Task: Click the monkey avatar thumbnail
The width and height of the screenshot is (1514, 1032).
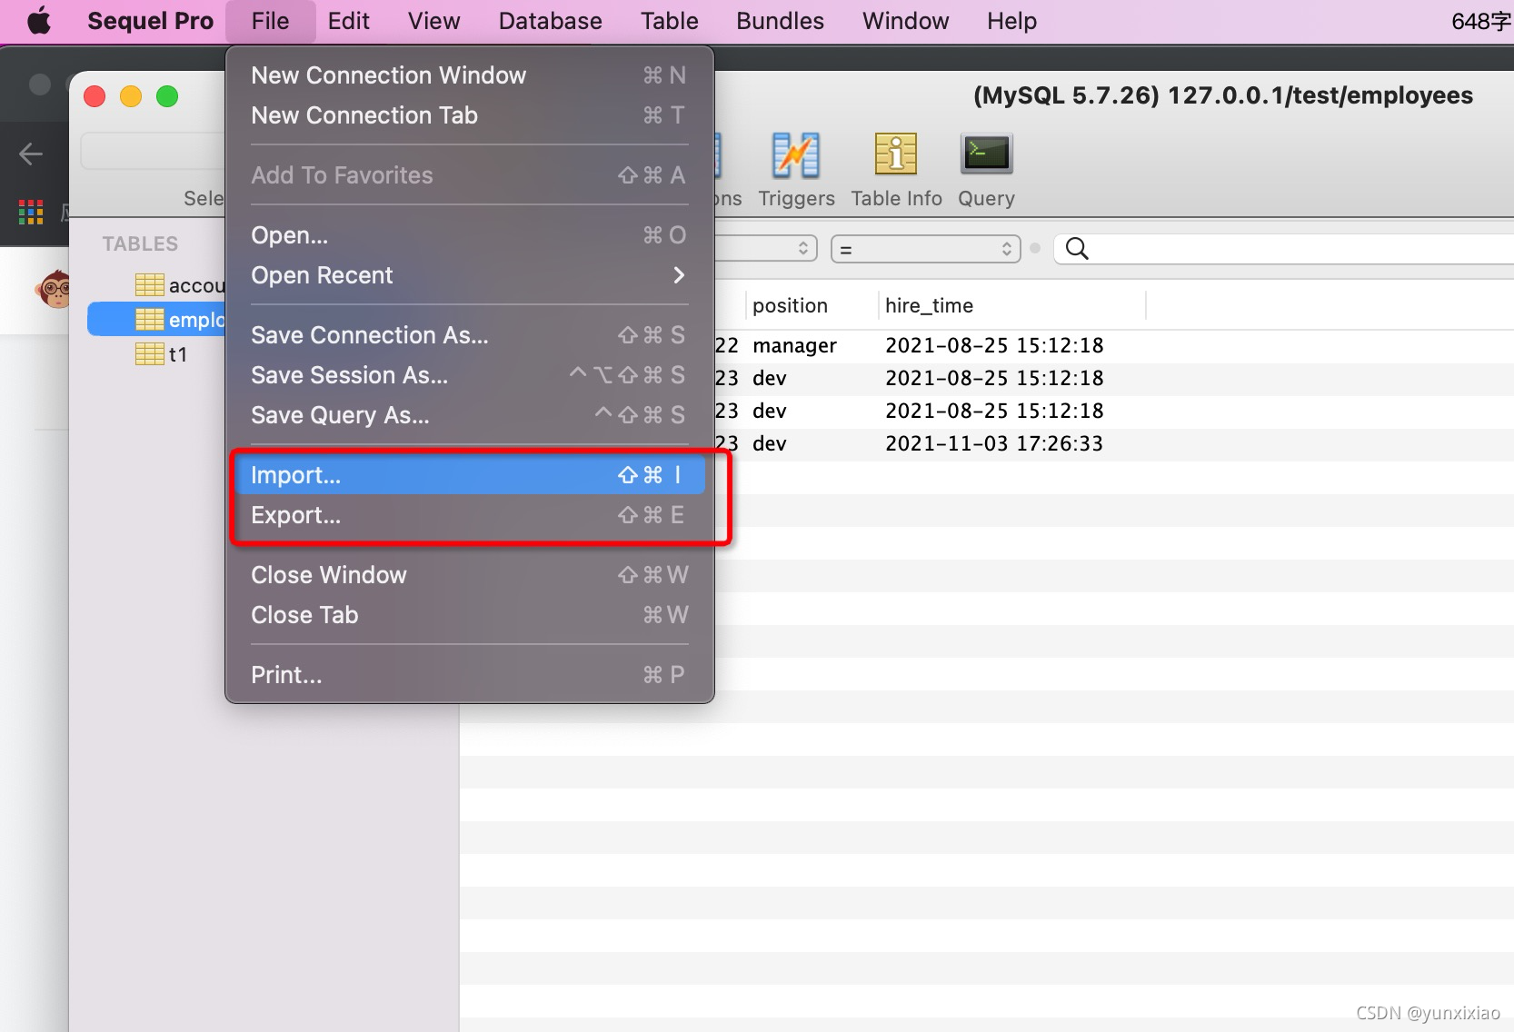Action: tap(55, 289)
